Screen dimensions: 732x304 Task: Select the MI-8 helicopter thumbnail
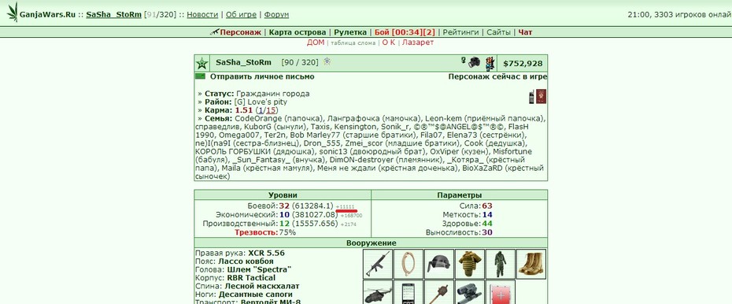tap(377, 292)
